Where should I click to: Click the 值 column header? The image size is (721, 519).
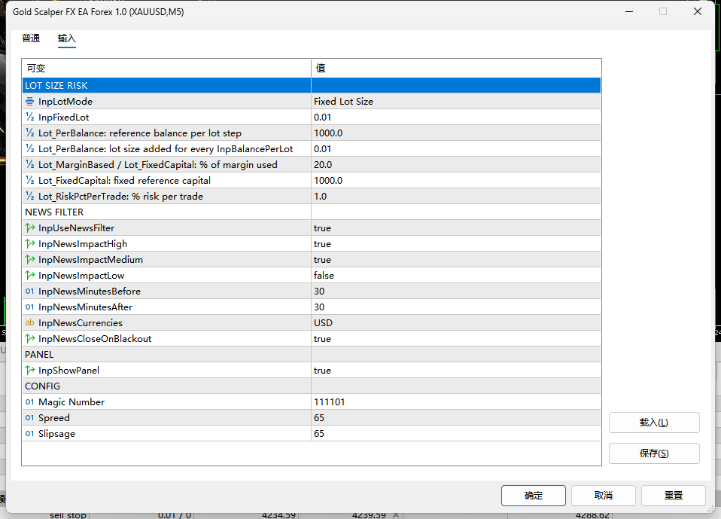click(x=455, y=68)
